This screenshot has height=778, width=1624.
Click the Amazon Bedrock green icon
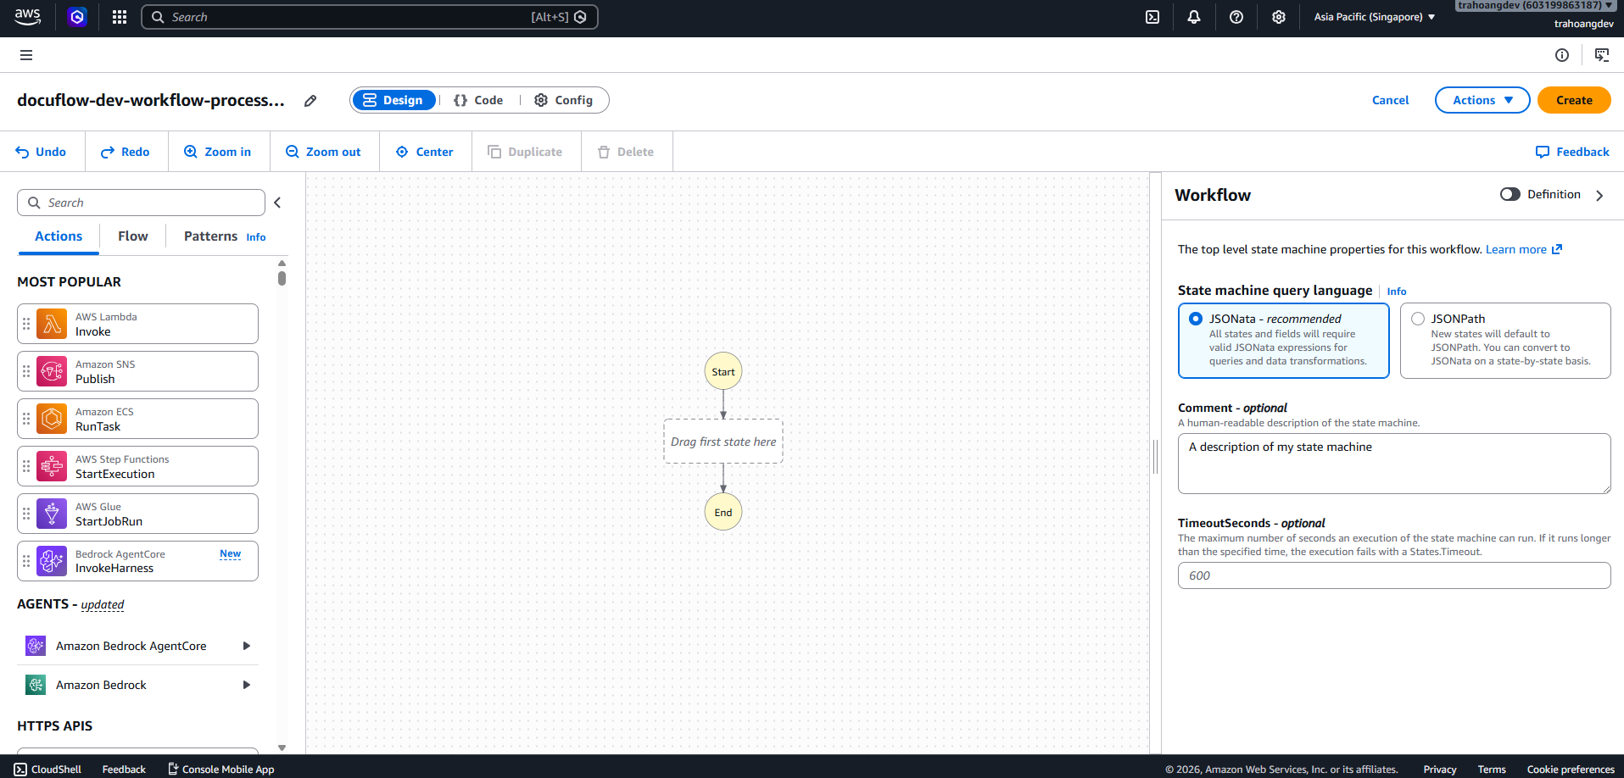click(x=36, y=685)
